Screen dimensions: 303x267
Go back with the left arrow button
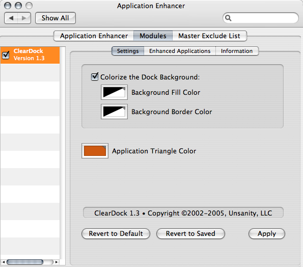(x=11, y=18)
